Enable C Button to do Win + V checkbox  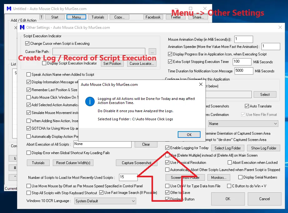click(x=229, y=186)
